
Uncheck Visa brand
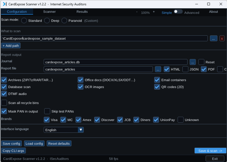[47, 120]
